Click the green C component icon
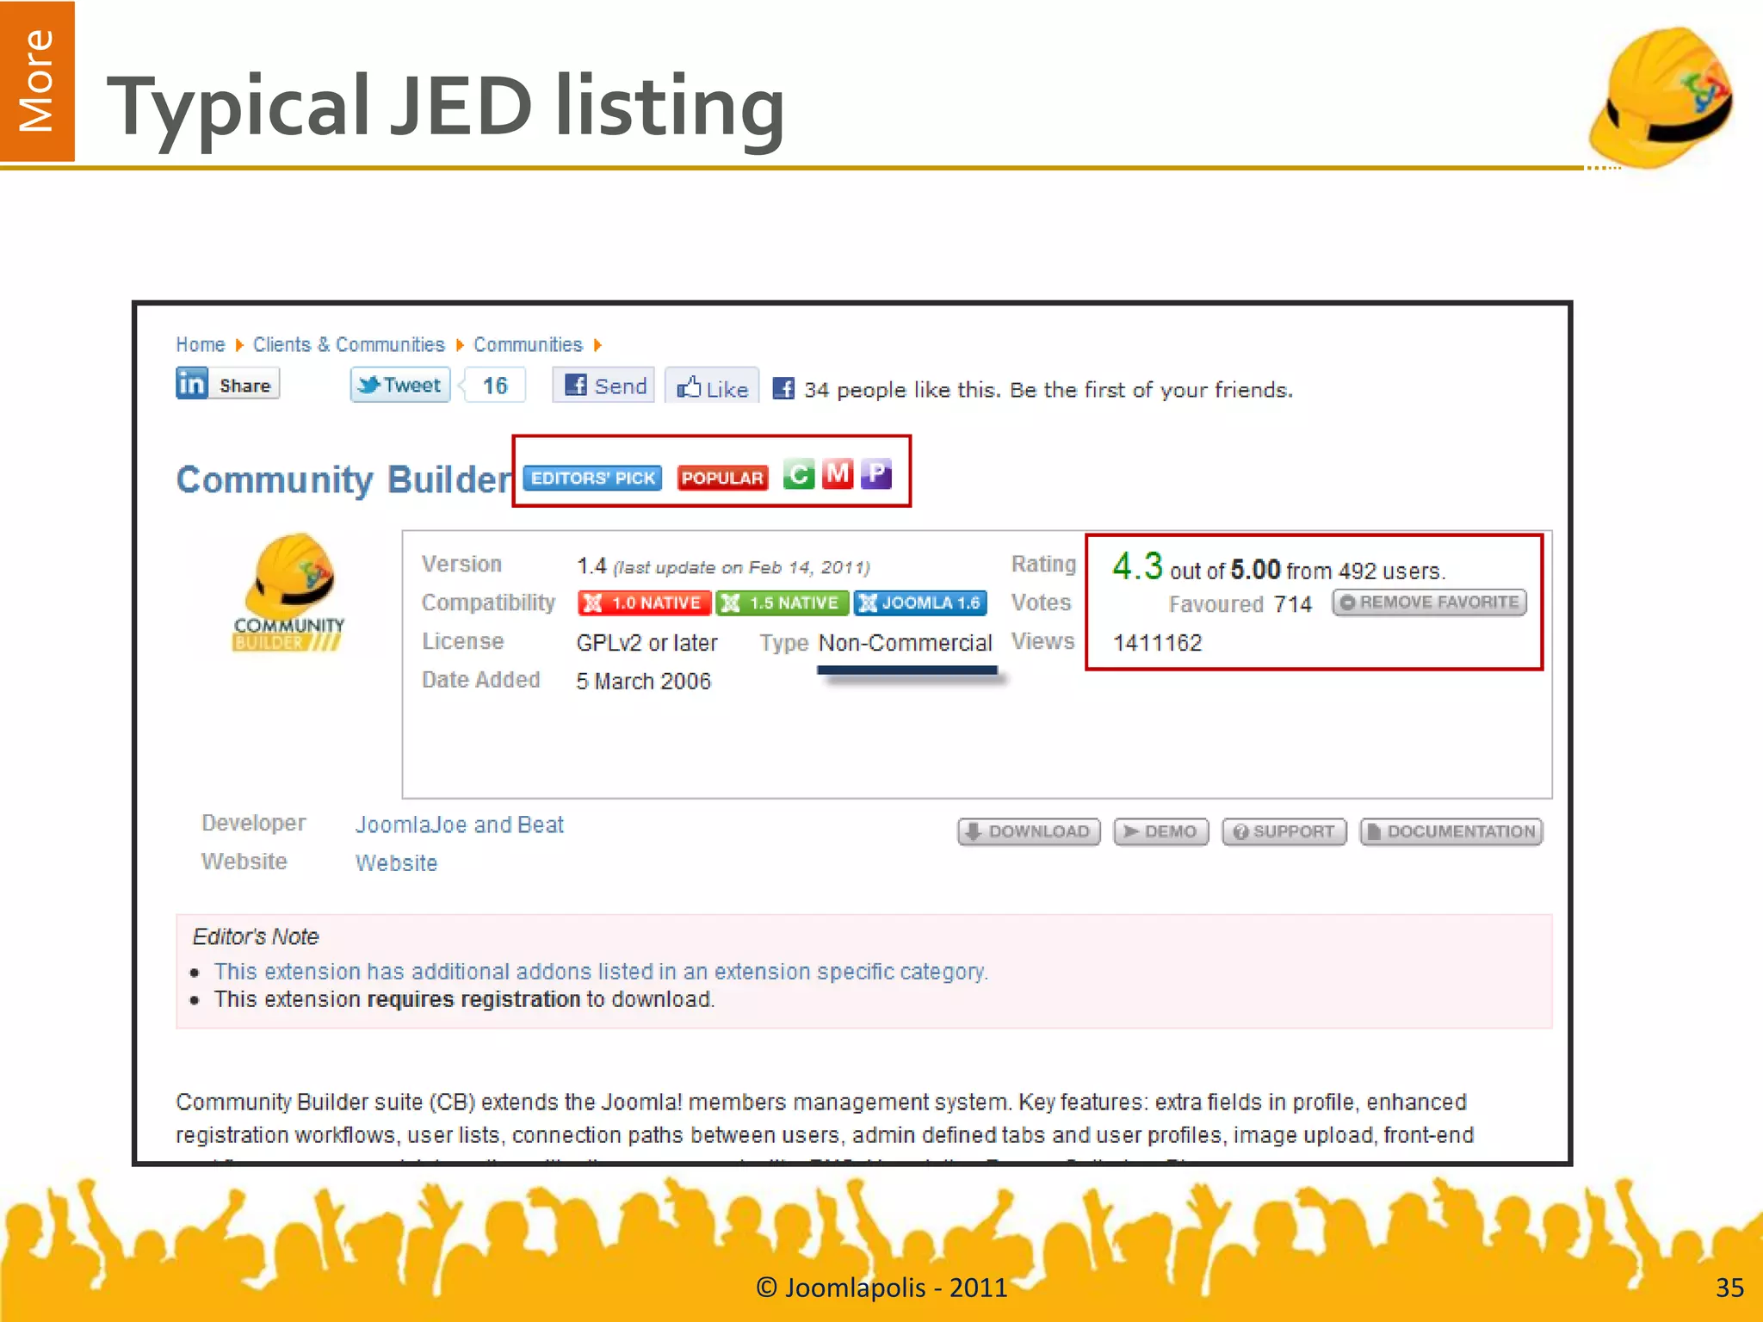Image resolution: width=1763 pixels, height=1322 pixels. (x=799, y=474)
